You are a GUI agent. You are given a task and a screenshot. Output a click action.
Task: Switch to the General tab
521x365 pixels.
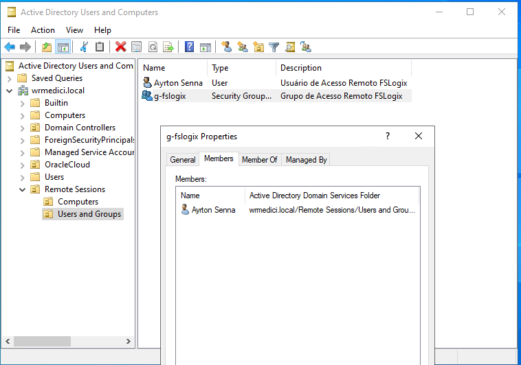[182, 160]
